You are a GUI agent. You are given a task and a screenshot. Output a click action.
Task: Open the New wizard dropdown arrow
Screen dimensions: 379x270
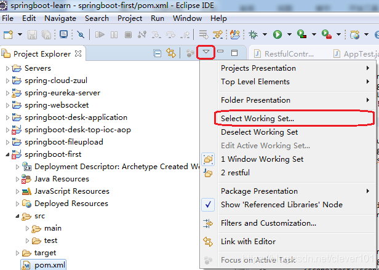coord(20,34)
